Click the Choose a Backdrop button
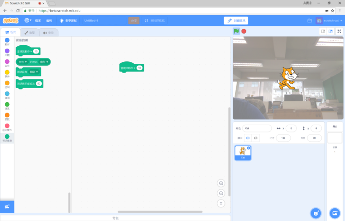 tap(335, 213)
